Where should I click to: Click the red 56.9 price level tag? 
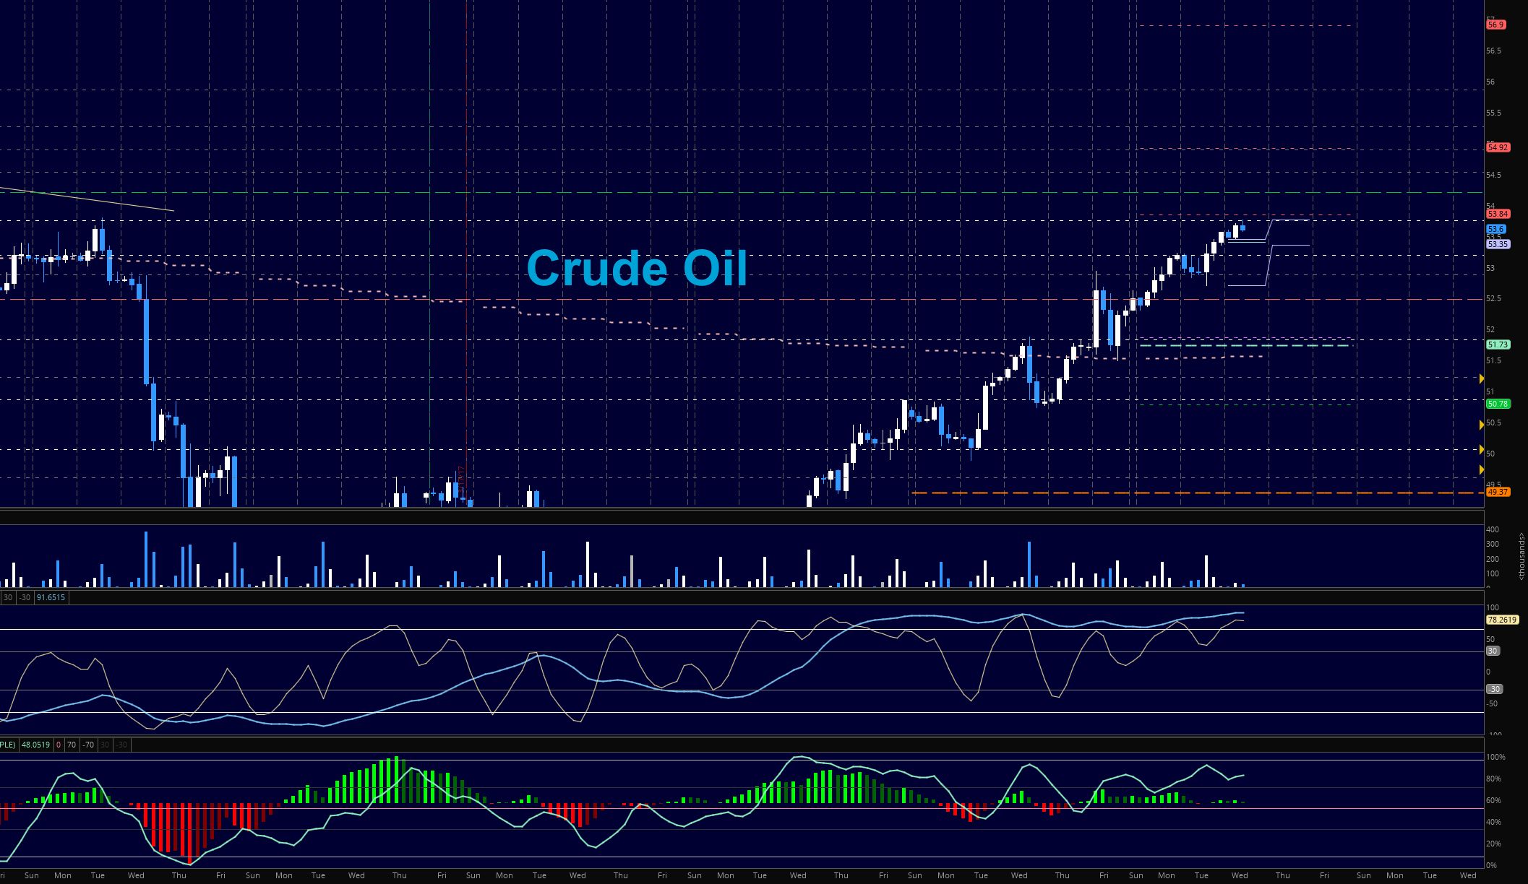[1495, 25]
